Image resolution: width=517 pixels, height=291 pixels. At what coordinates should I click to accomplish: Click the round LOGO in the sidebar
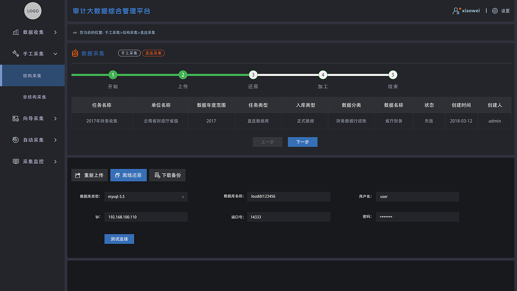coord(33,11)
